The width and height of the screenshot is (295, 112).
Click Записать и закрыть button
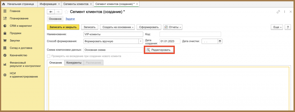pos(63,27)
